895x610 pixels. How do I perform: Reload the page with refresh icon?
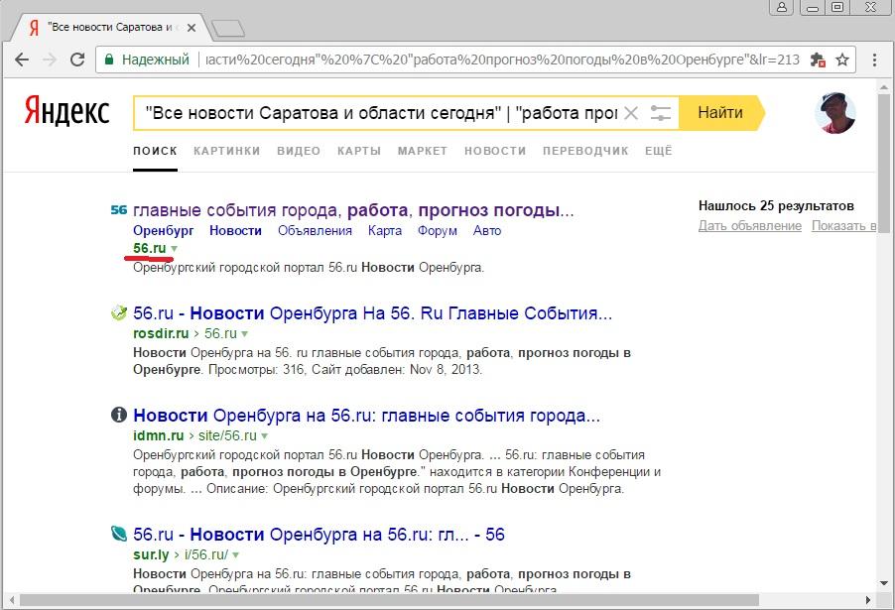[78, 60]
